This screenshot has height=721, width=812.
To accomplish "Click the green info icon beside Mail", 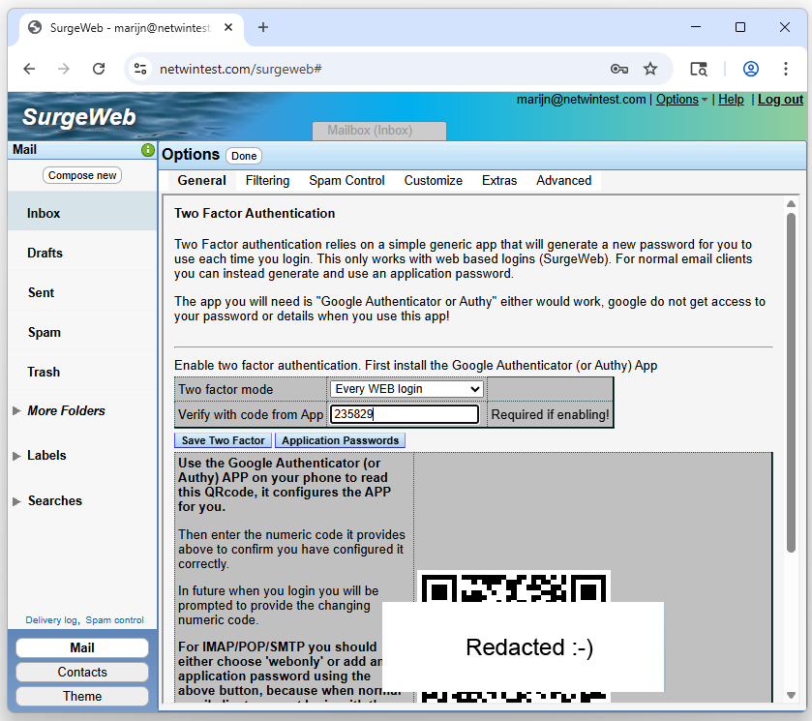I will pos(148,151).
